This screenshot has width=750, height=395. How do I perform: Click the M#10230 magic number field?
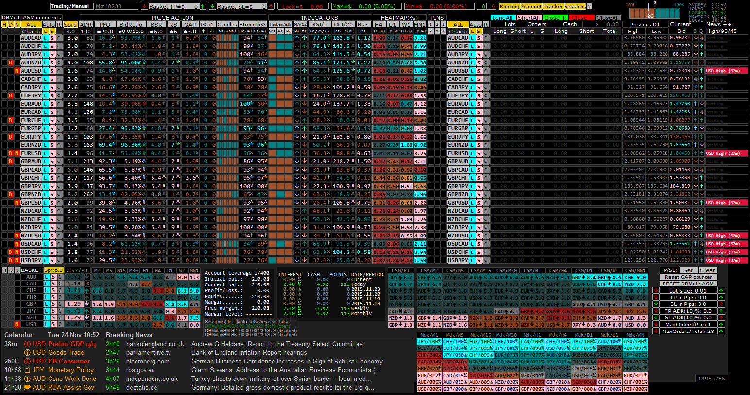(116, 6)
